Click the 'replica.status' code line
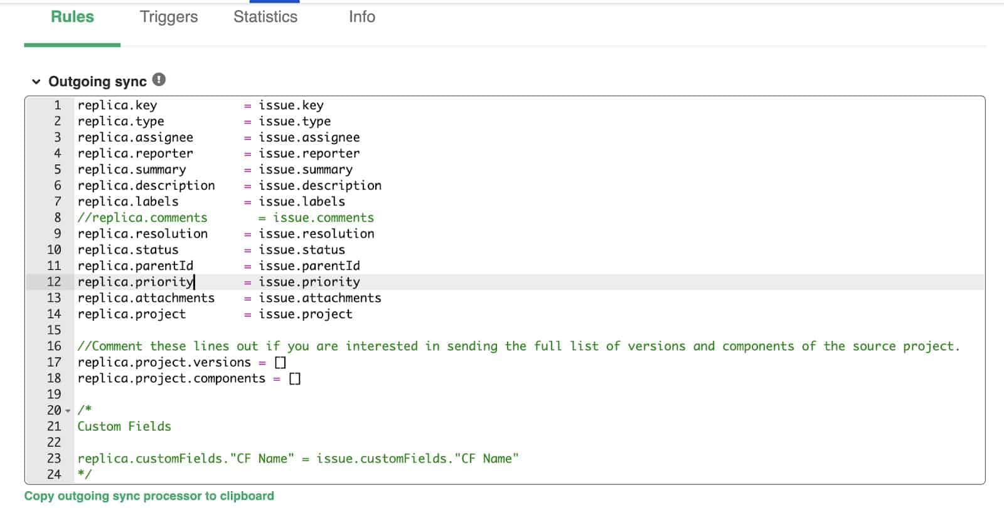The image size is (1004, 508). pyautogui.click(x=211, y=250)
